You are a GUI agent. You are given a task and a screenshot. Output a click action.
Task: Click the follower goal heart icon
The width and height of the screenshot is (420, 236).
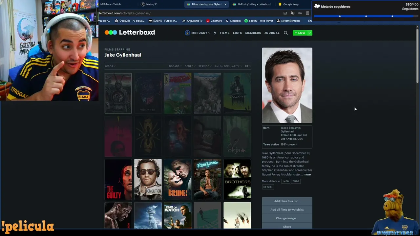(x=317, y=6)
